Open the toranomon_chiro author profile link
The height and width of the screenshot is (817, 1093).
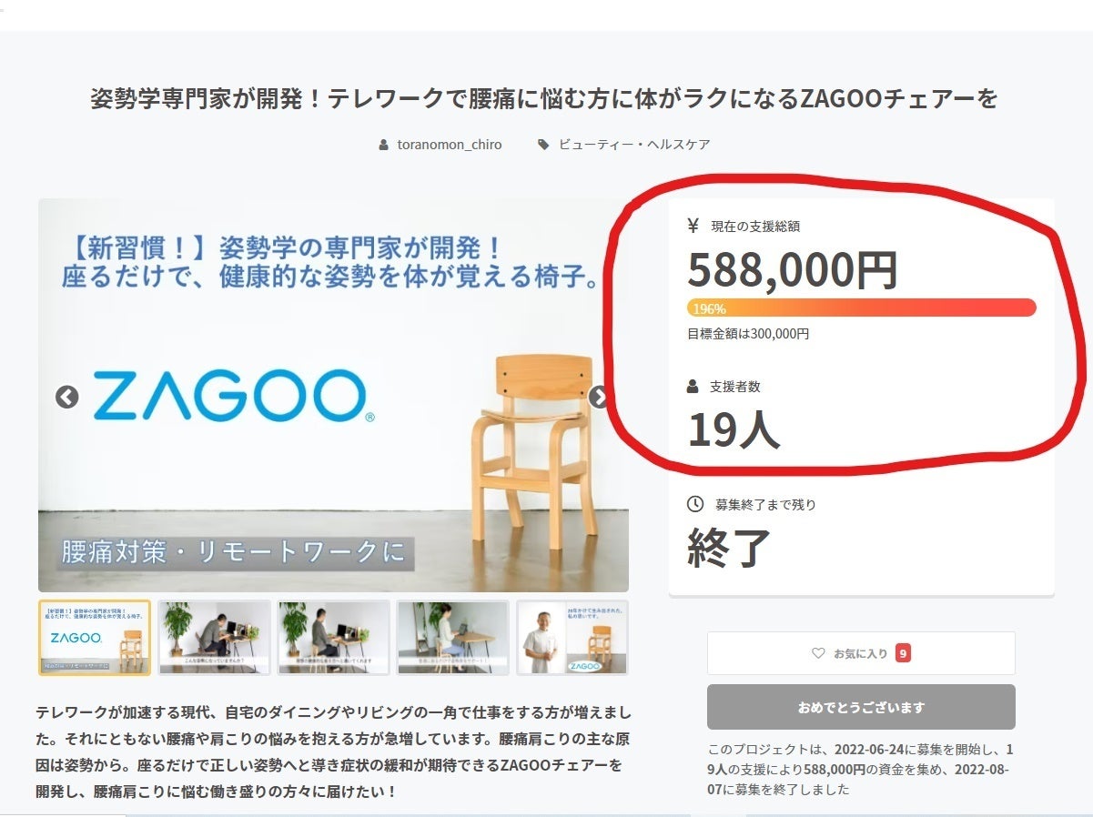450,145
